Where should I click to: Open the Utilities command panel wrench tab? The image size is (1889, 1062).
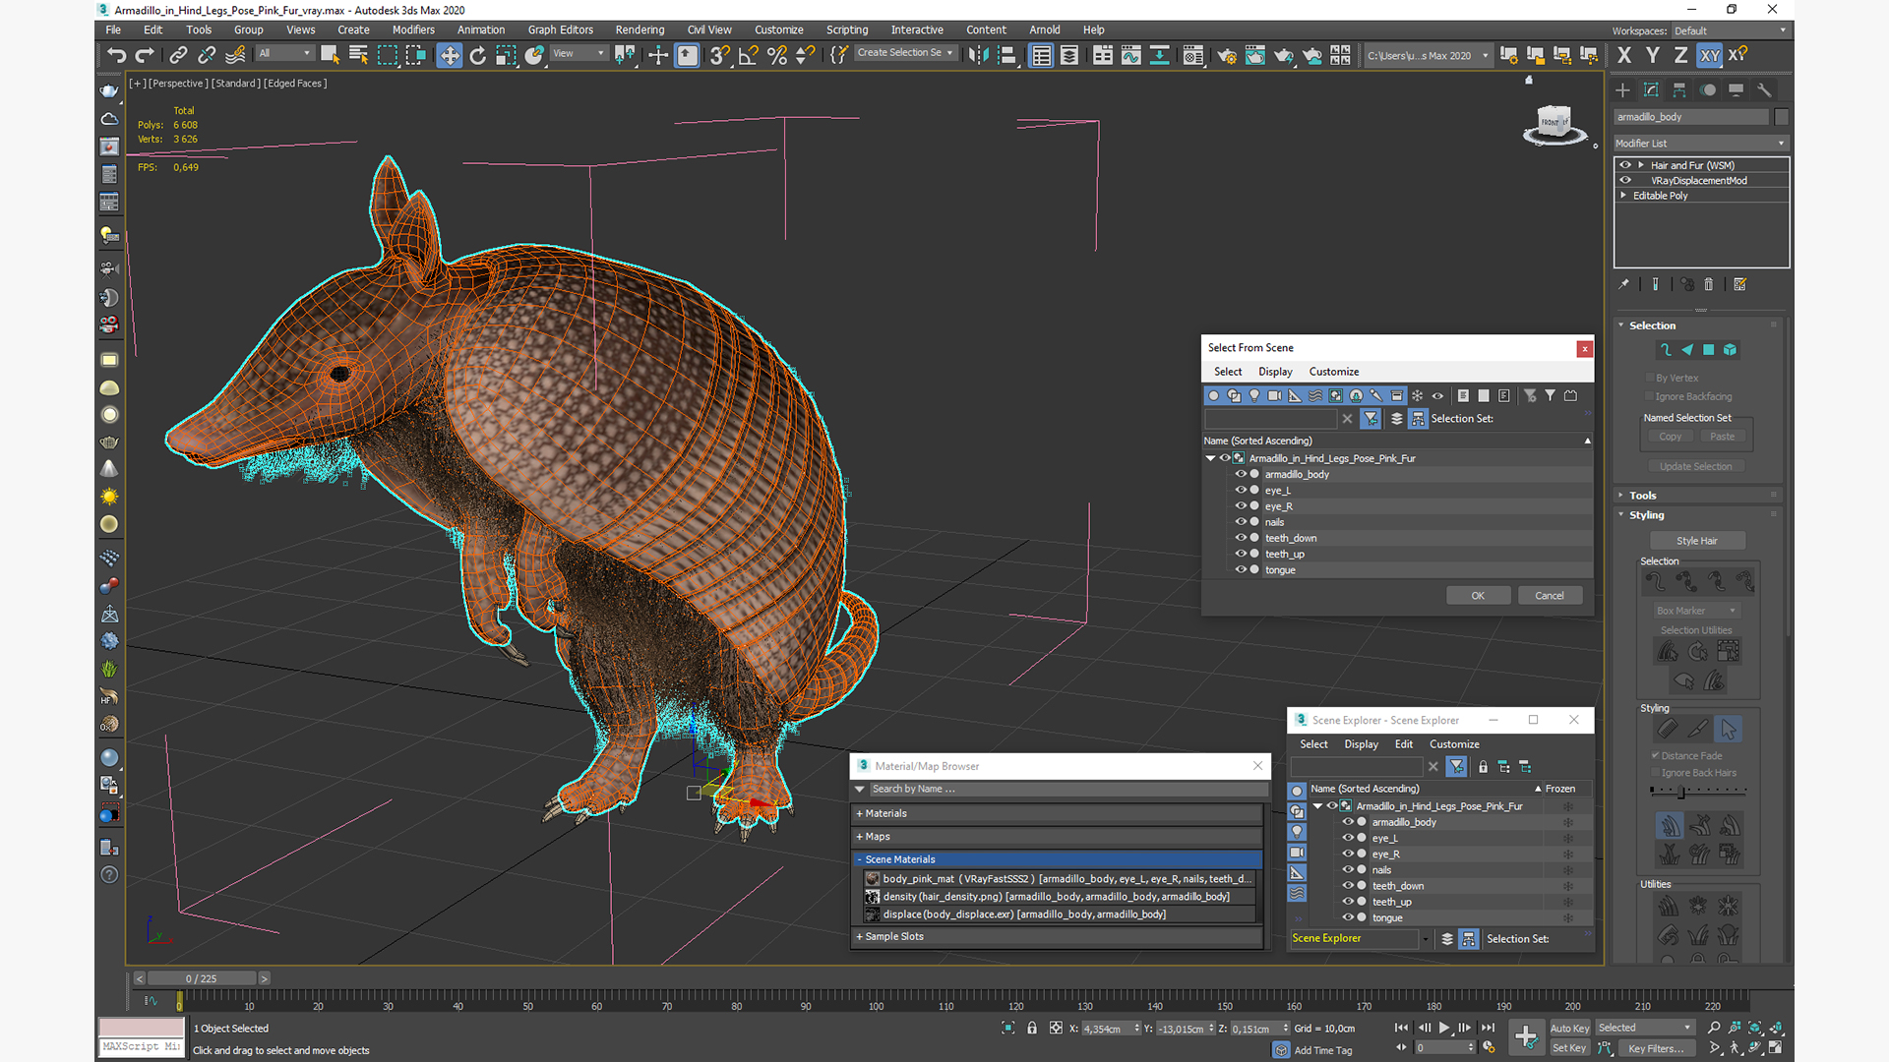pos(1764,89)
